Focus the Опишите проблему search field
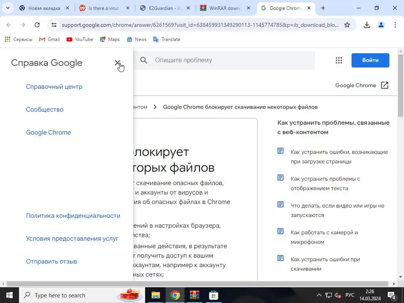404x303 pixels. point(224,60)
